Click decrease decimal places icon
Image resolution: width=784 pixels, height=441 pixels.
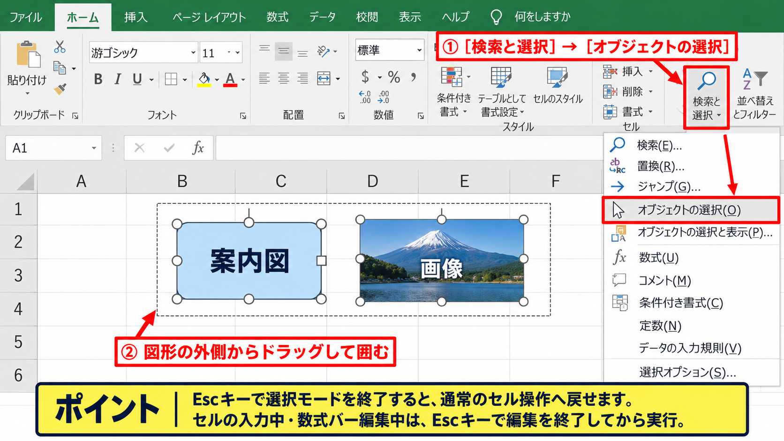(384, 97)
